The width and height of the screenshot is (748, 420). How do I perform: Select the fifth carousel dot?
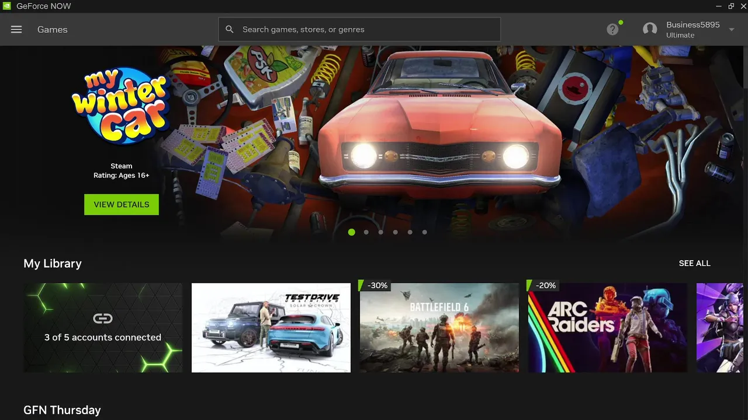410,232
